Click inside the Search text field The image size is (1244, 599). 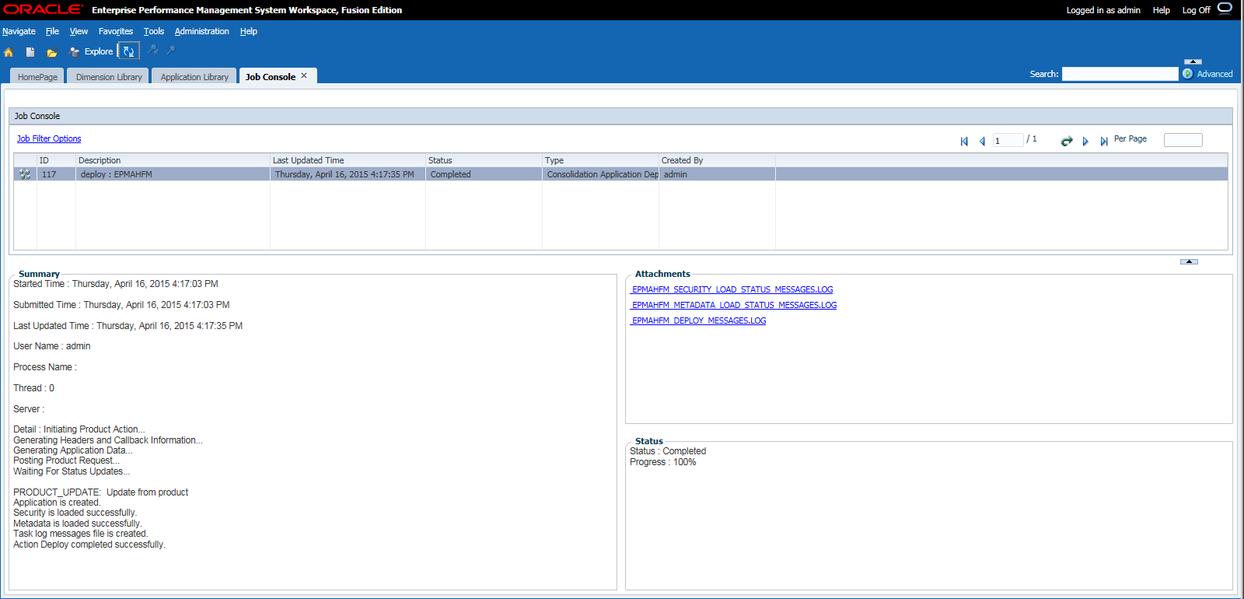click(x=1120, y=74)
